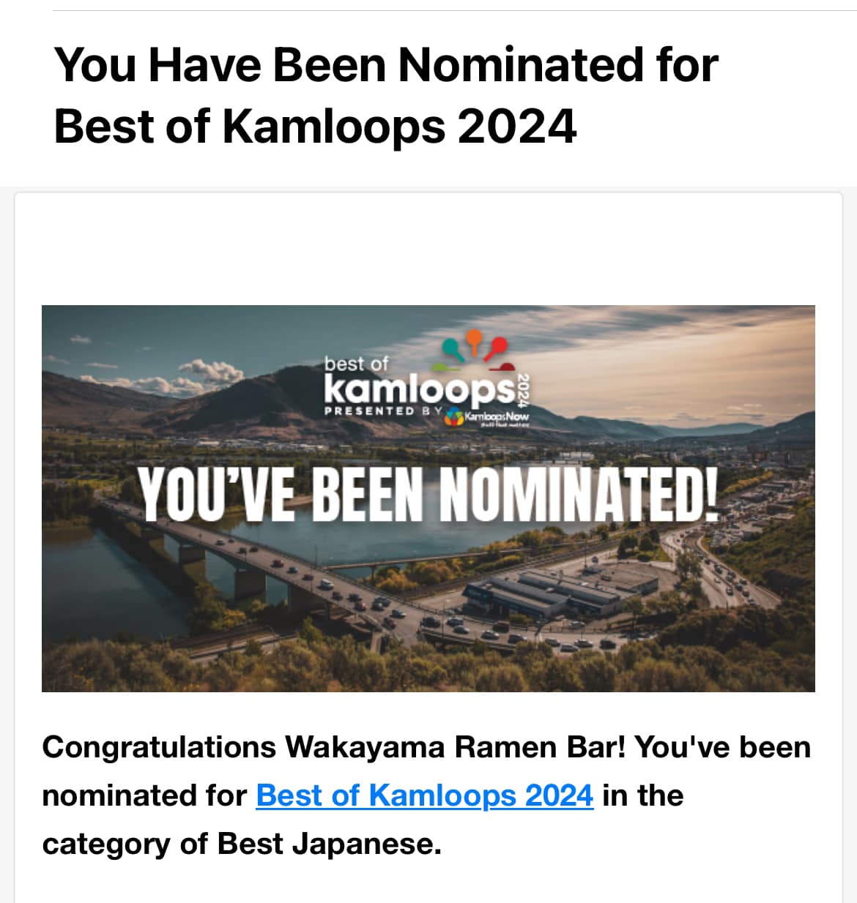Image resolution: width=857 pixels, height=903 pixels.
Task: Click the KamloopsNow logo in banner
Action: pyautogui.click(x=487, y=418)
